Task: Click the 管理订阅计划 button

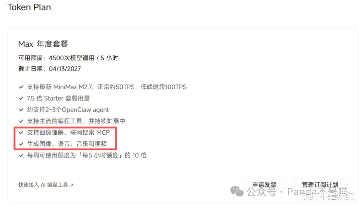Action: pyautogui.click(x=320, y=184)
